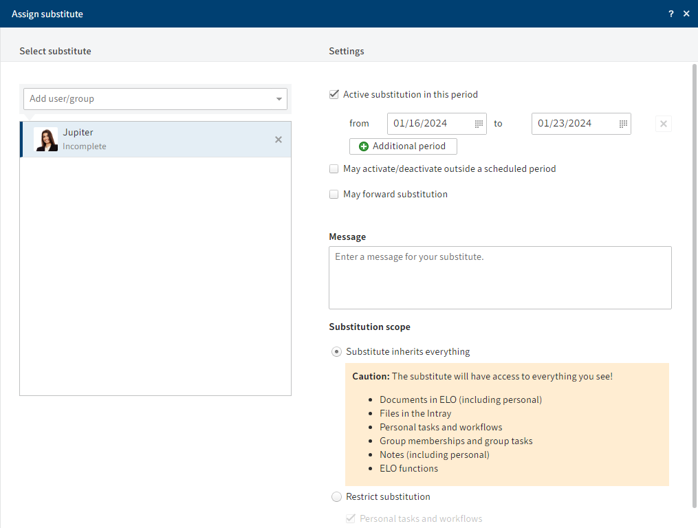
Task: Open the dialog help with the question mark icon
Action: pyautogui.click(x=670, y=13)
